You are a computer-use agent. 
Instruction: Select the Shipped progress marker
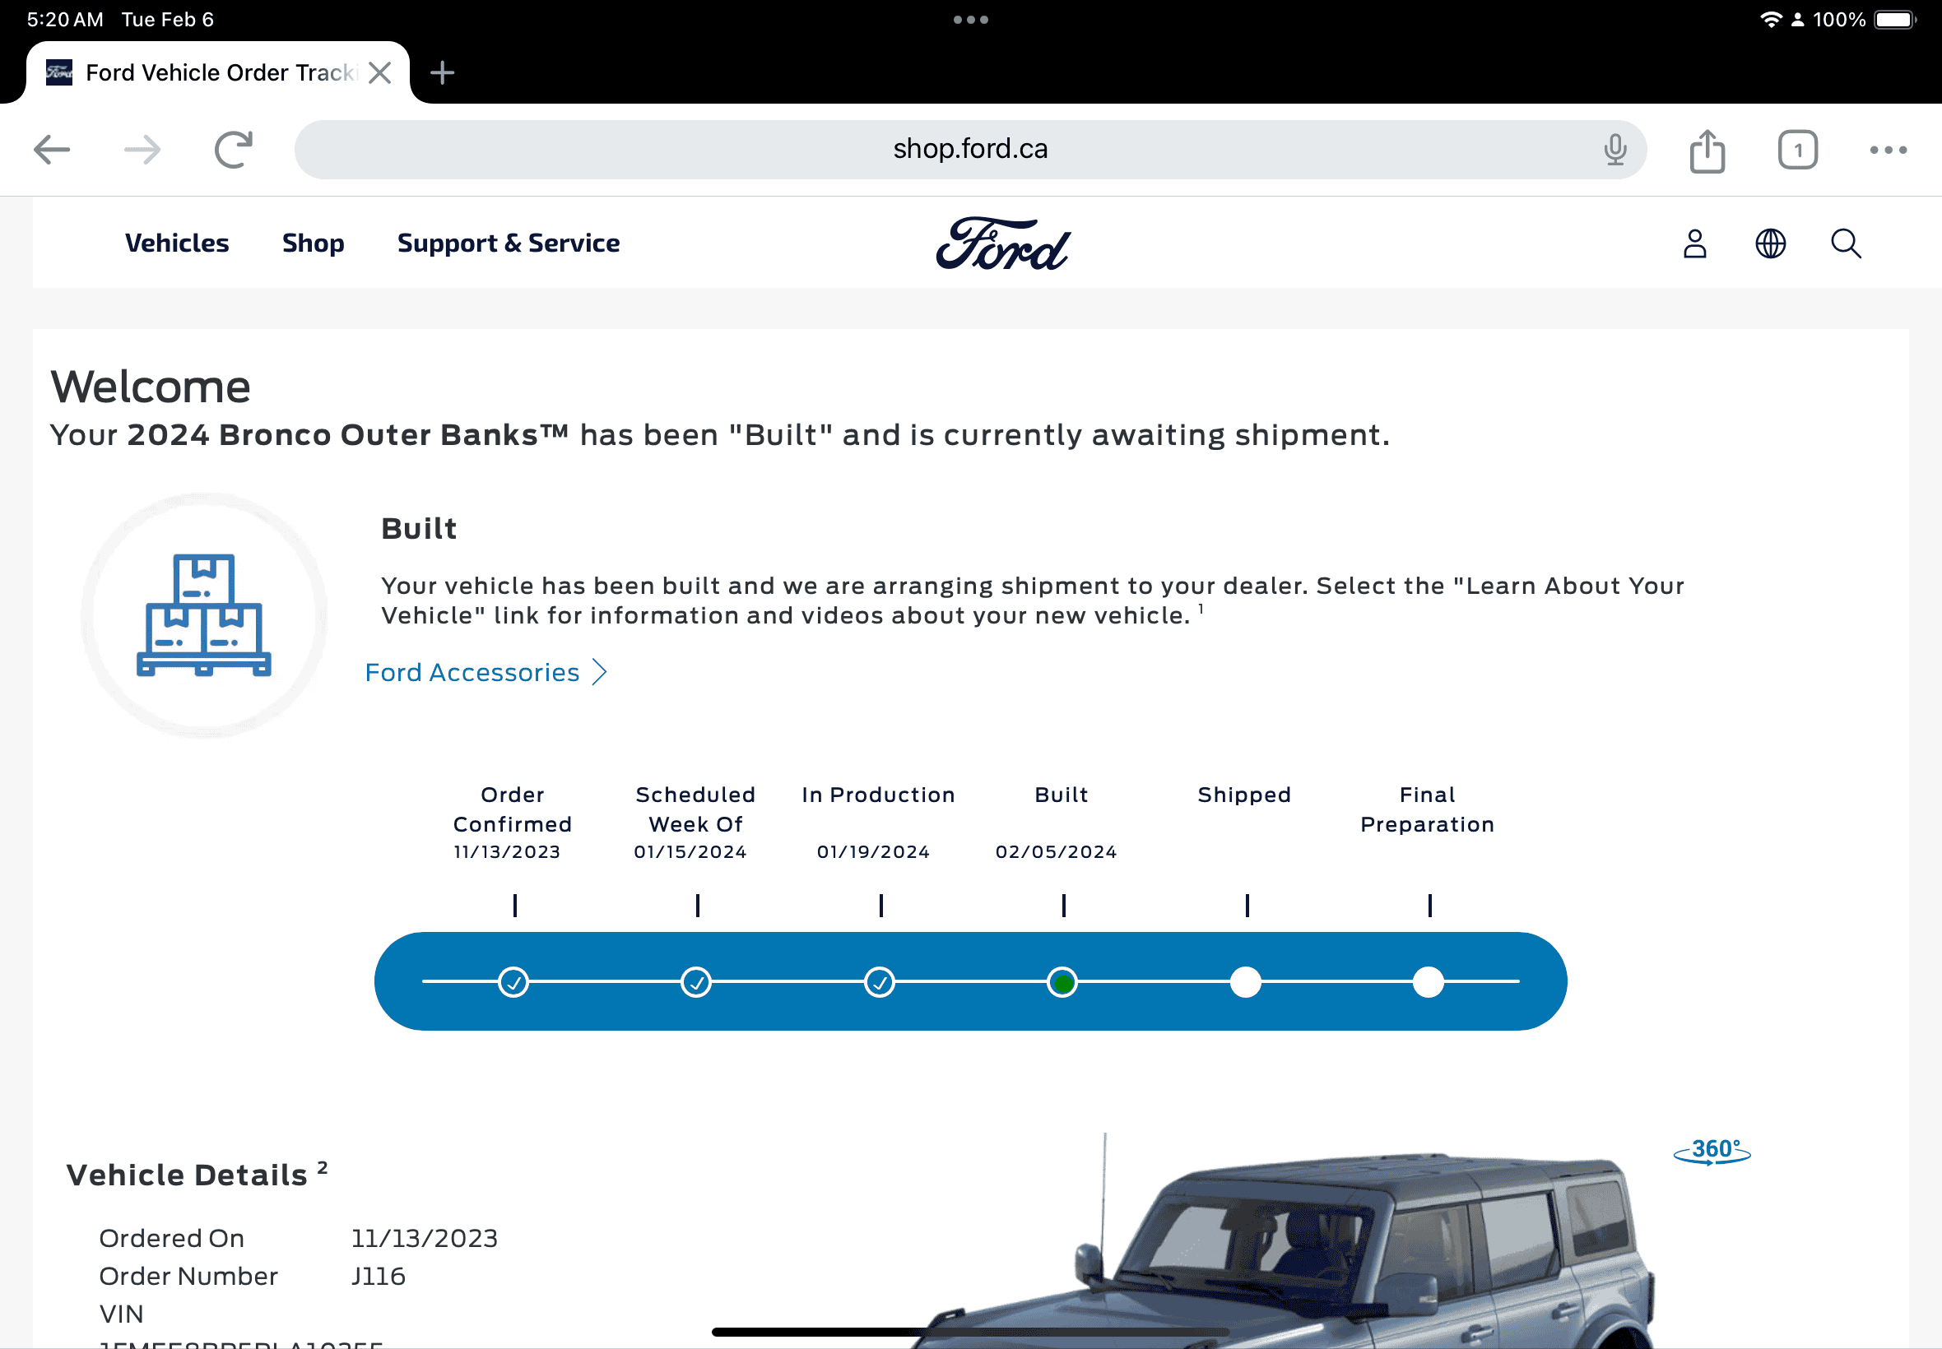[x=1245, y=982]
